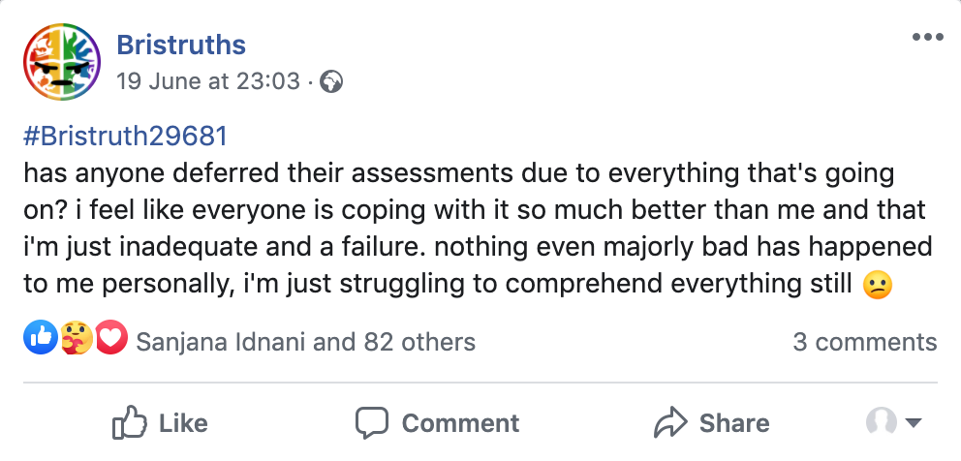Click the red Love heart reaction icon
This screenshot has width=961, height=461.
(111, 341)
